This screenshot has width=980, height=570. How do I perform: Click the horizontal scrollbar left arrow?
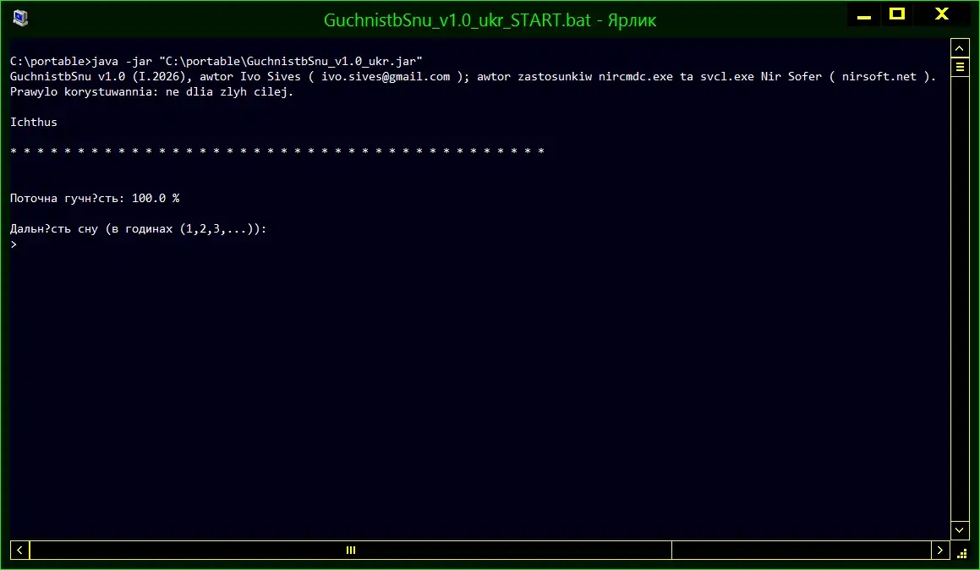tap(19, 550)
